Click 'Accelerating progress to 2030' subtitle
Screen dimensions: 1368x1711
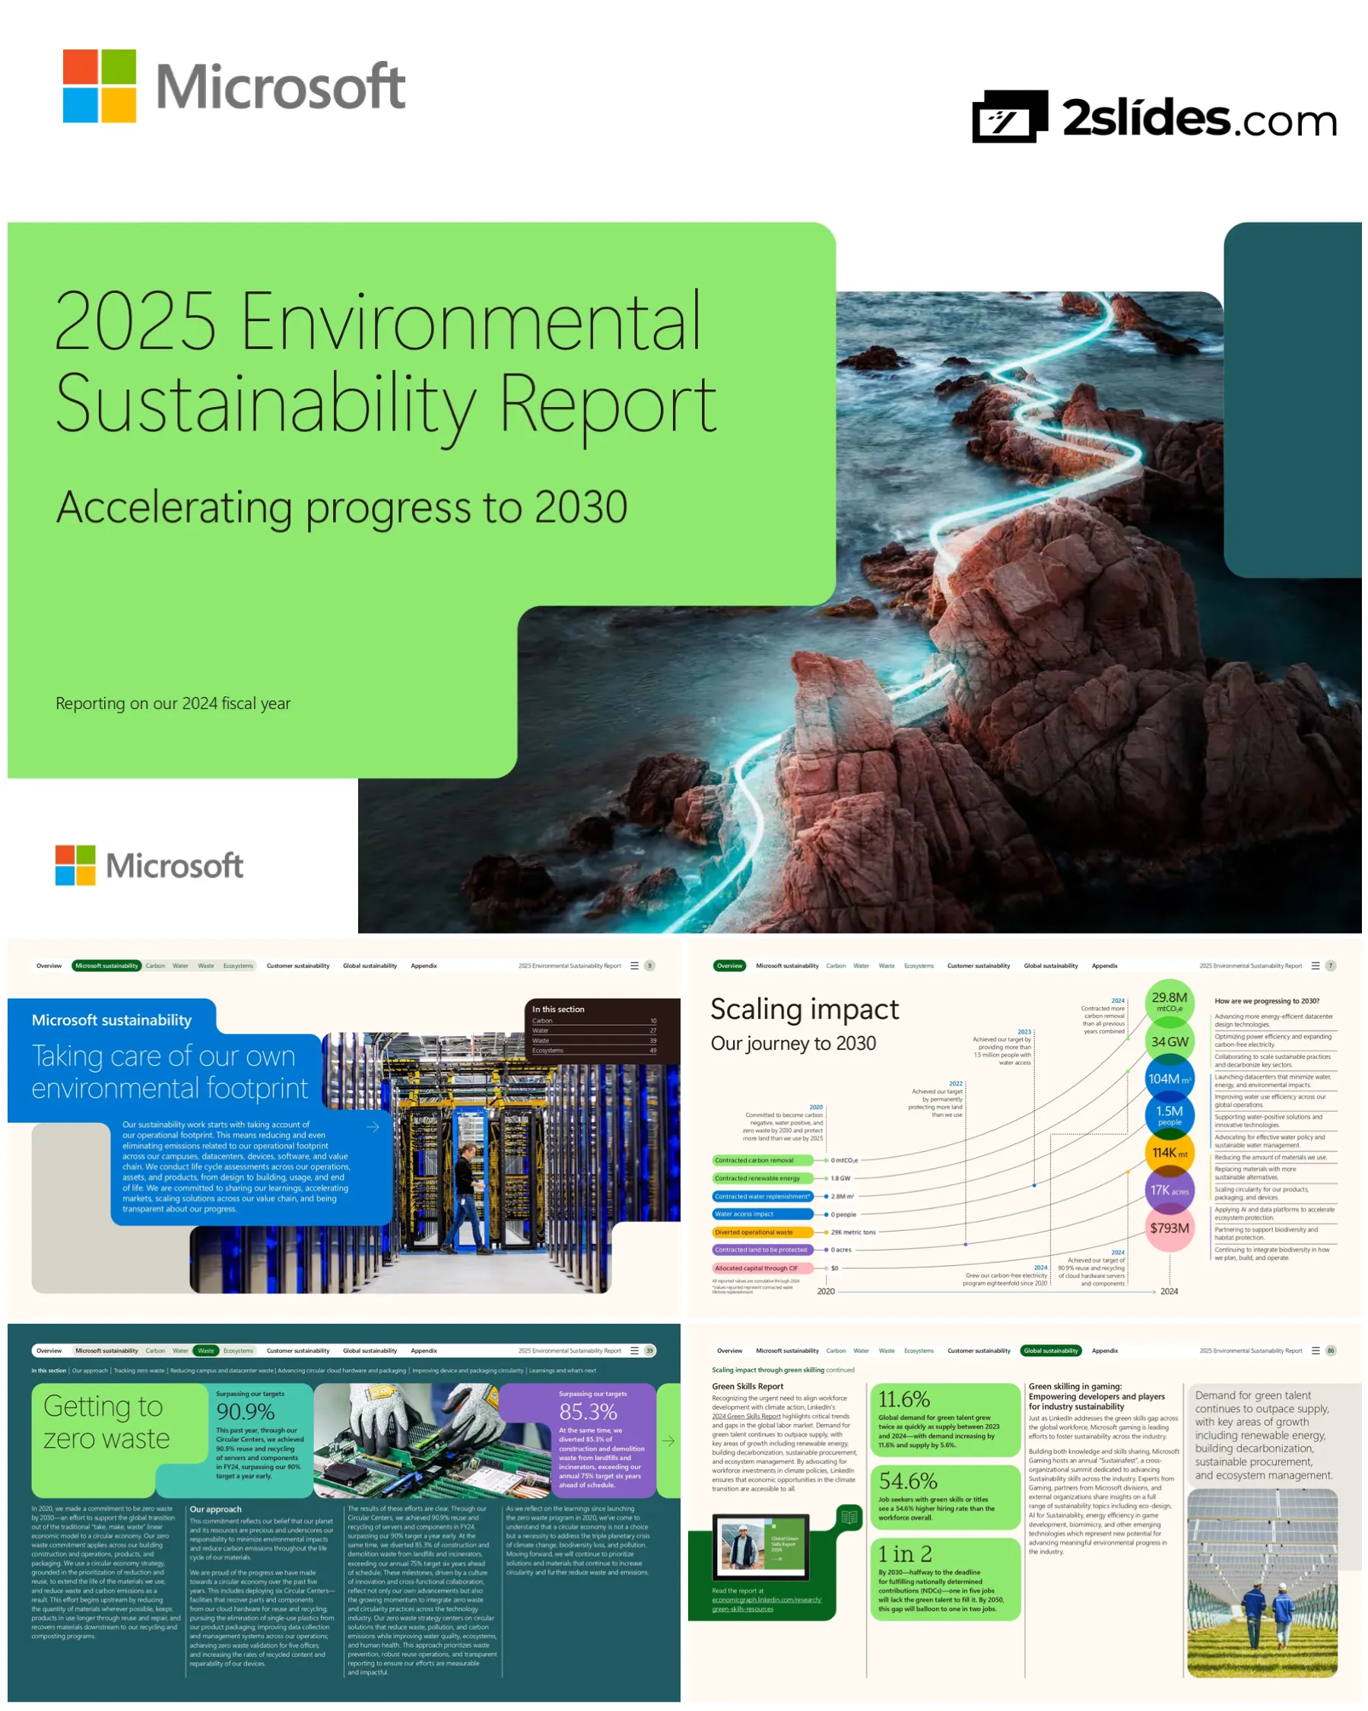341,508
